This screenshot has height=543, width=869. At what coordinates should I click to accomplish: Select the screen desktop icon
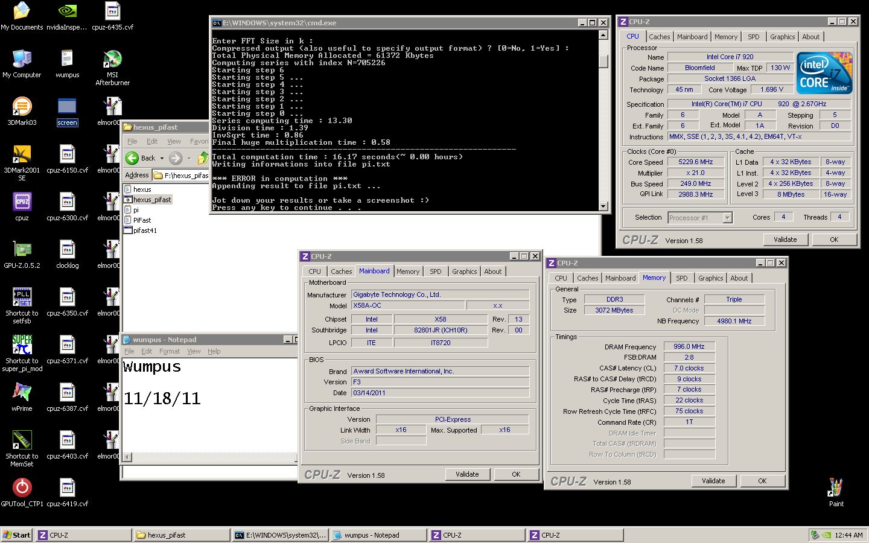[67, 112]
